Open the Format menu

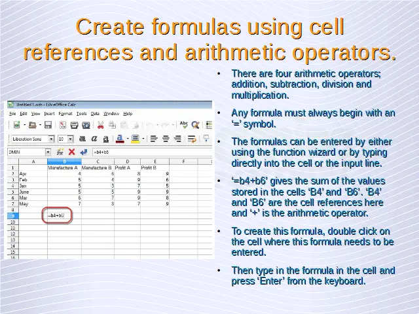65,114
